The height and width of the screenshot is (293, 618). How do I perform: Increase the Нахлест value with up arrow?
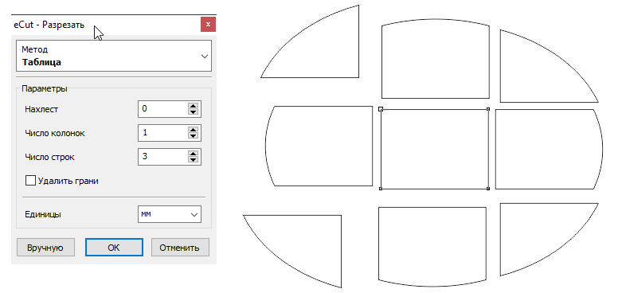[x=193, y=107]
